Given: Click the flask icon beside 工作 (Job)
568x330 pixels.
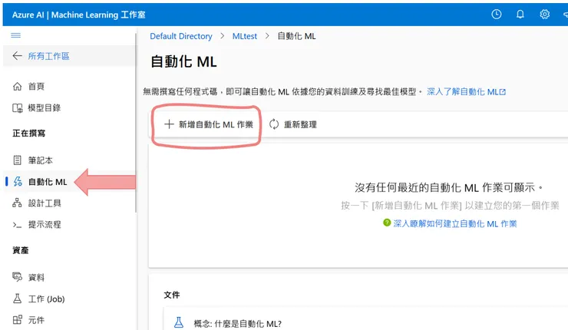Looking at the screenshot, I should (x=17, y=299).
